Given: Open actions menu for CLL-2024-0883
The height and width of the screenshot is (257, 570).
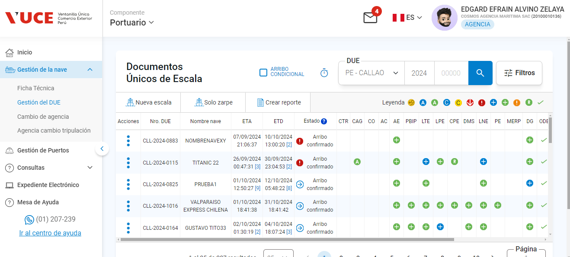Looking at the screenshot, I should (x=128, y=141).
